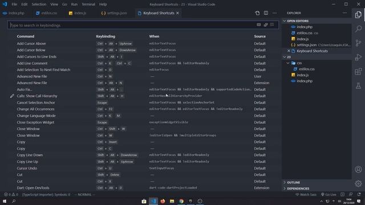365x205 pixels.
Task: Select the Add Cursor Above command row
Action: [143, 43]
